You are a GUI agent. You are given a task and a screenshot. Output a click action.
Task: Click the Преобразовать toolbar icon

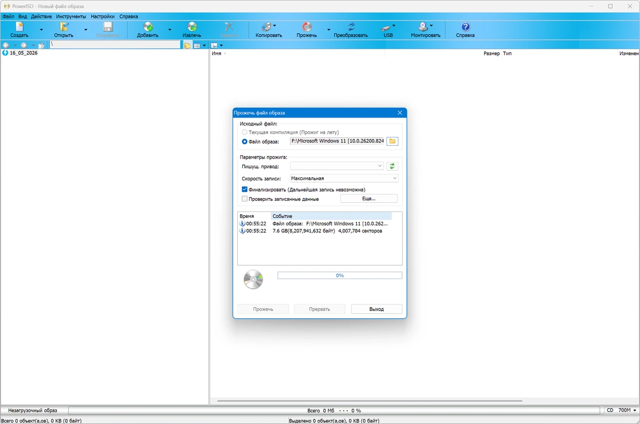coord(350,30)
